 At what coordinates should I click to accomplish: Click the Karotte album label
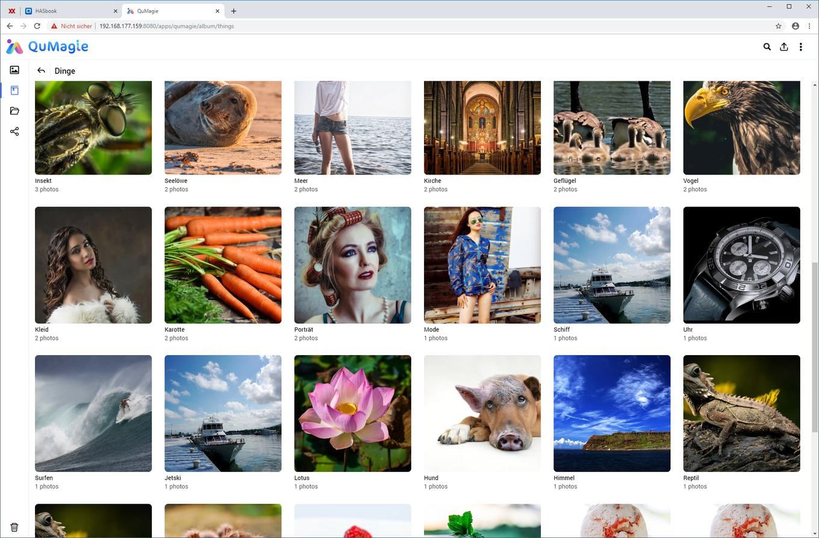click(x=175, y=329)
